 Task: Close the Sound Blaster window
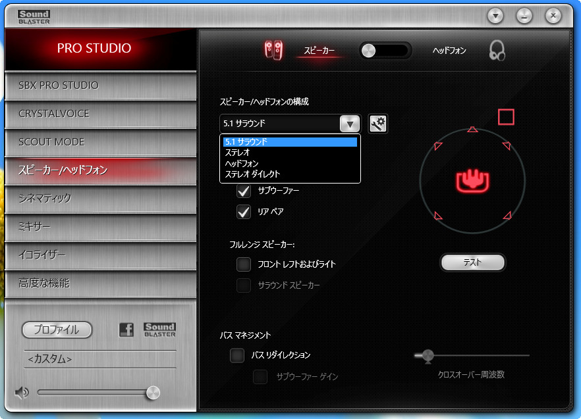[553, 16]
